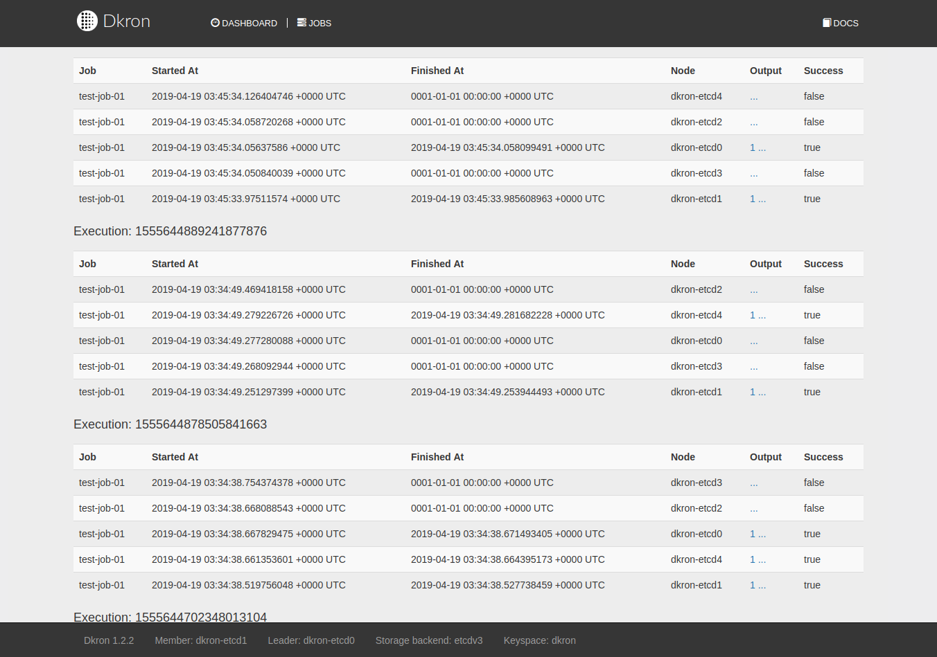Screen dimensions: 937x657
Task: Open the book icon beside DOCS
Action: [x=826, y=22]
